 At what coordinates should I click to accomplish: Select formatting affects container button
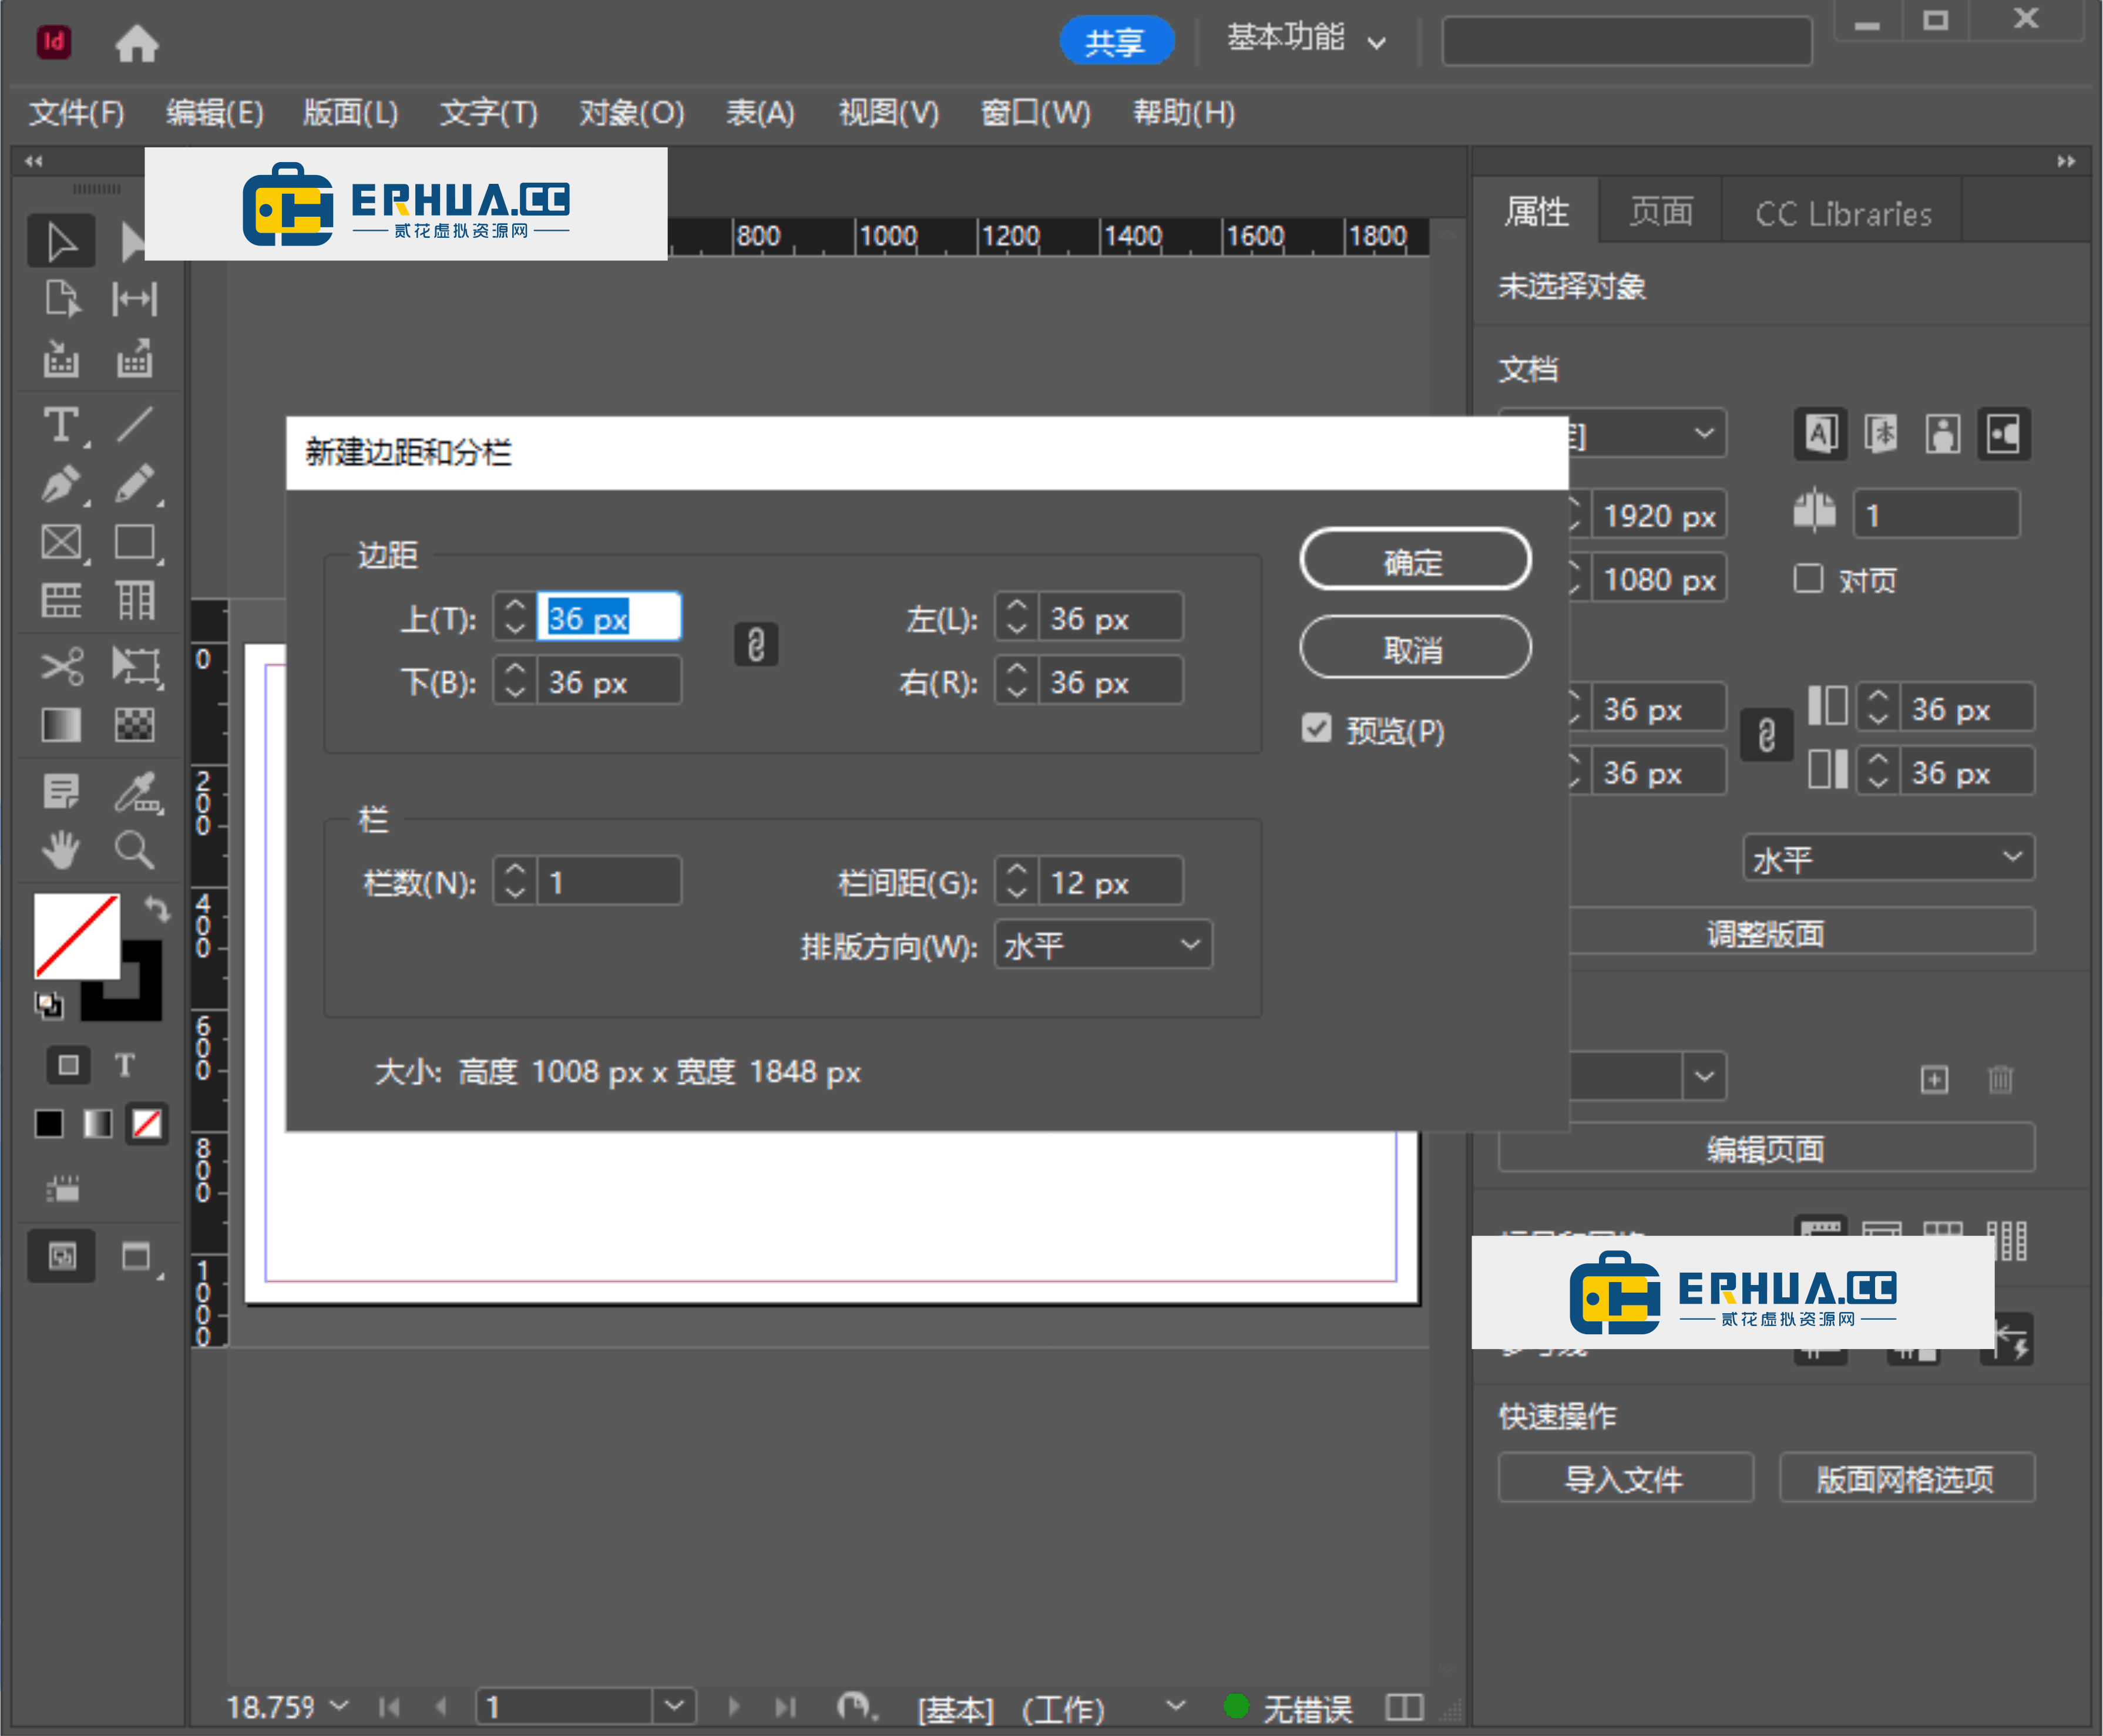click(68, 1065)
